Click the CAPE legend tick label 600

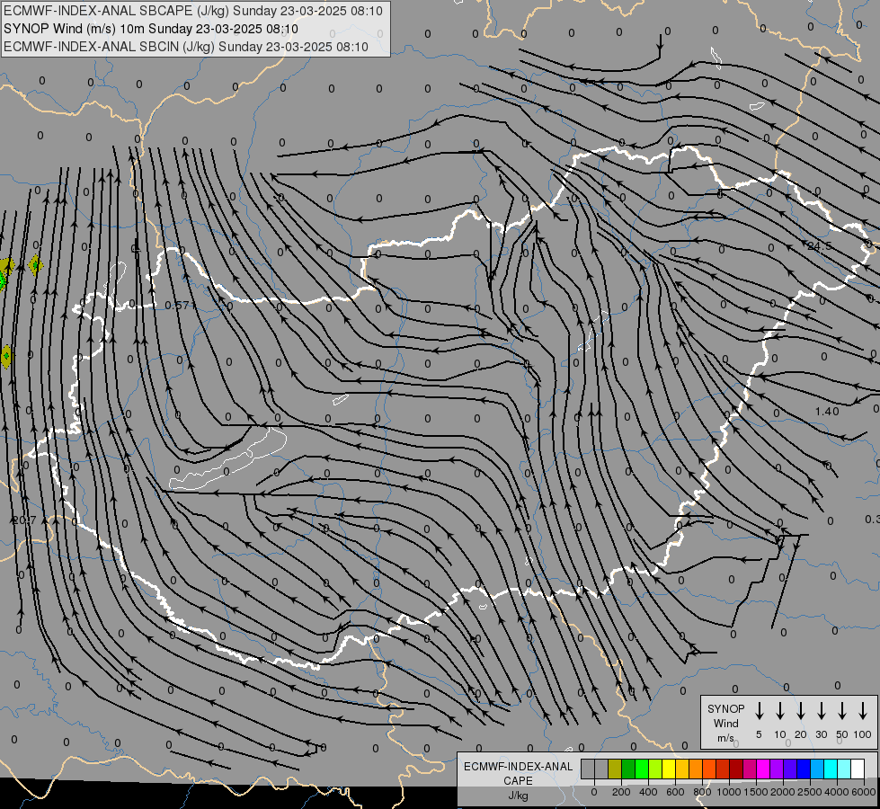coord(675,792)
